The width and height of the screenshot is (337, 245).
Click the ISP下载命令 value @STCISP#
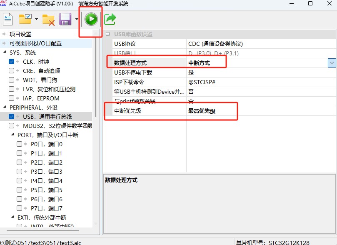pos(202,82)
